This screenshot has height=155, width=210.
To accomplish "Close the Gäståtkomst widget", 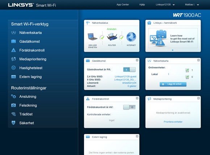I will point(137,60).
